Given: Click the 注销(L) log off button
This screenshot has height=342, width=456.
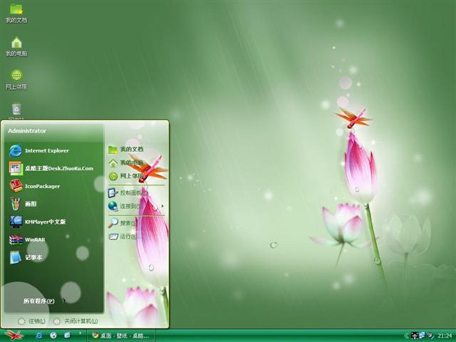Looking at the screenshot, I should pyautogui.click(x=32, y=321).
